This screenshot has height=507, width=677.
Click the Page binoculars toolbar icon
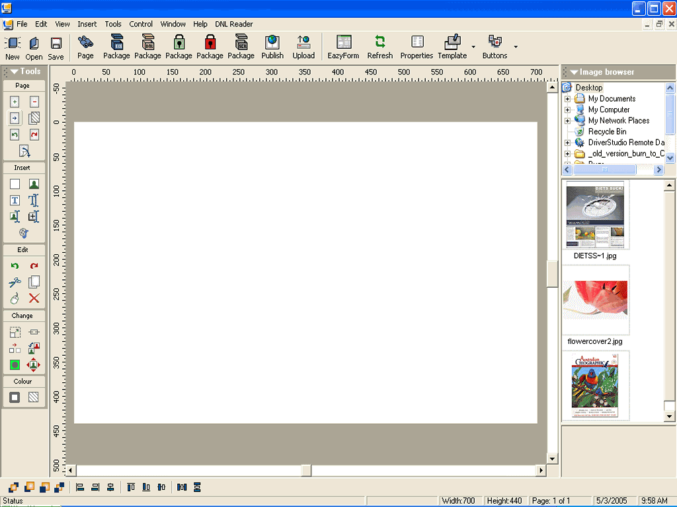click(x=85, y=42)
